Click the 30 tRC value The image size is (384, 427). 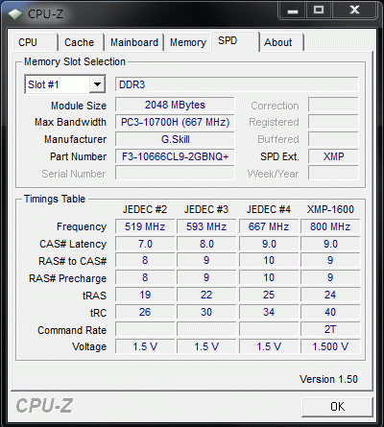click(x=206, y=312)
